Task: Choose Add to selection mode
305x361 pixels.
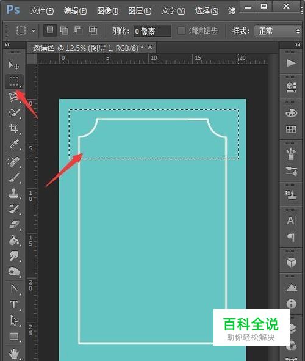Action: pyautogui.click(x=64, y=31)
